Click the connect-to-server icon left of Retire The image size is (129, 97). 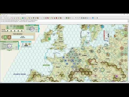(5, 18)
